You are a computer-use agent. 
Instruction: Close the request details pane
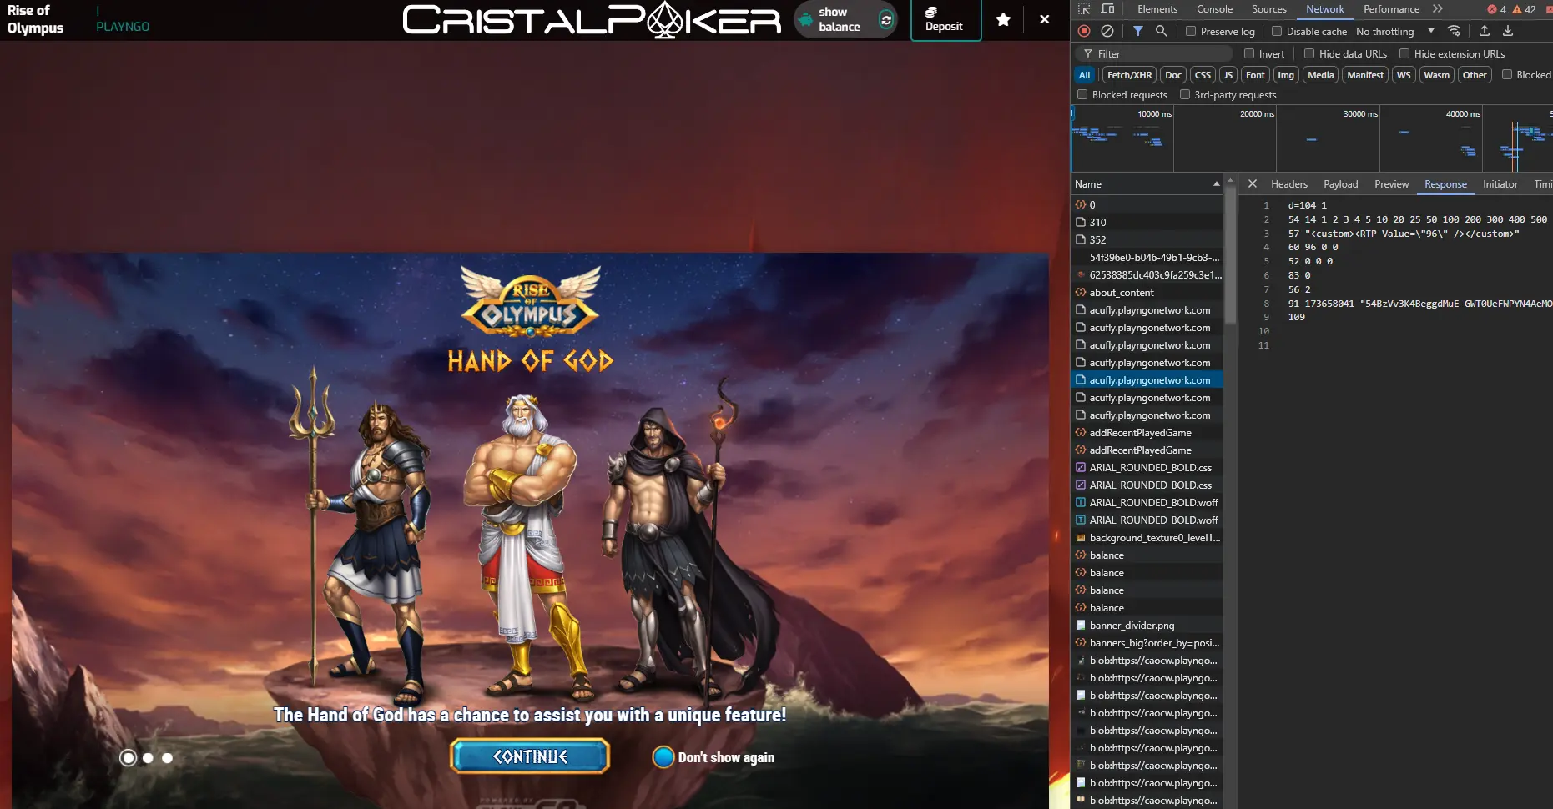[x=1253, y=183]
